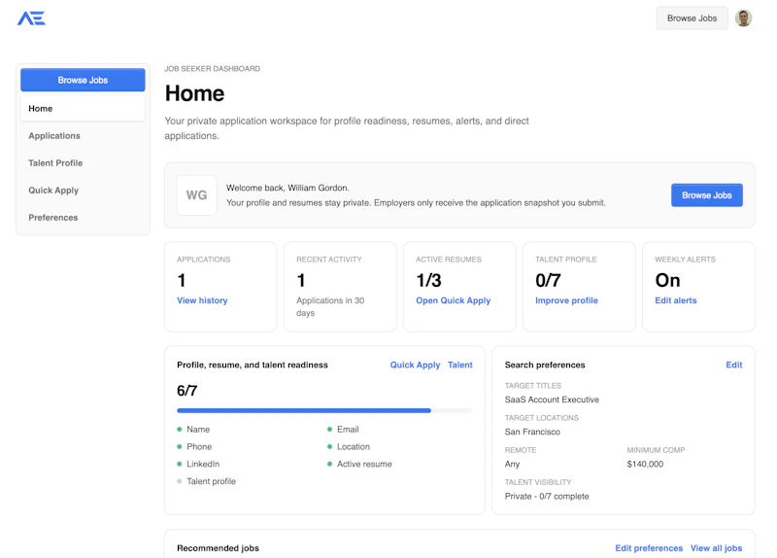Click the Applications stat card
This screenshot has width=777, height=558.
[220, 287]
